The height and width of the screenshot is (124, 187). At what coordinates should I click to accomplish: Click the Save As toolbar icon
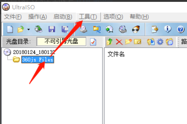point(65,29)
